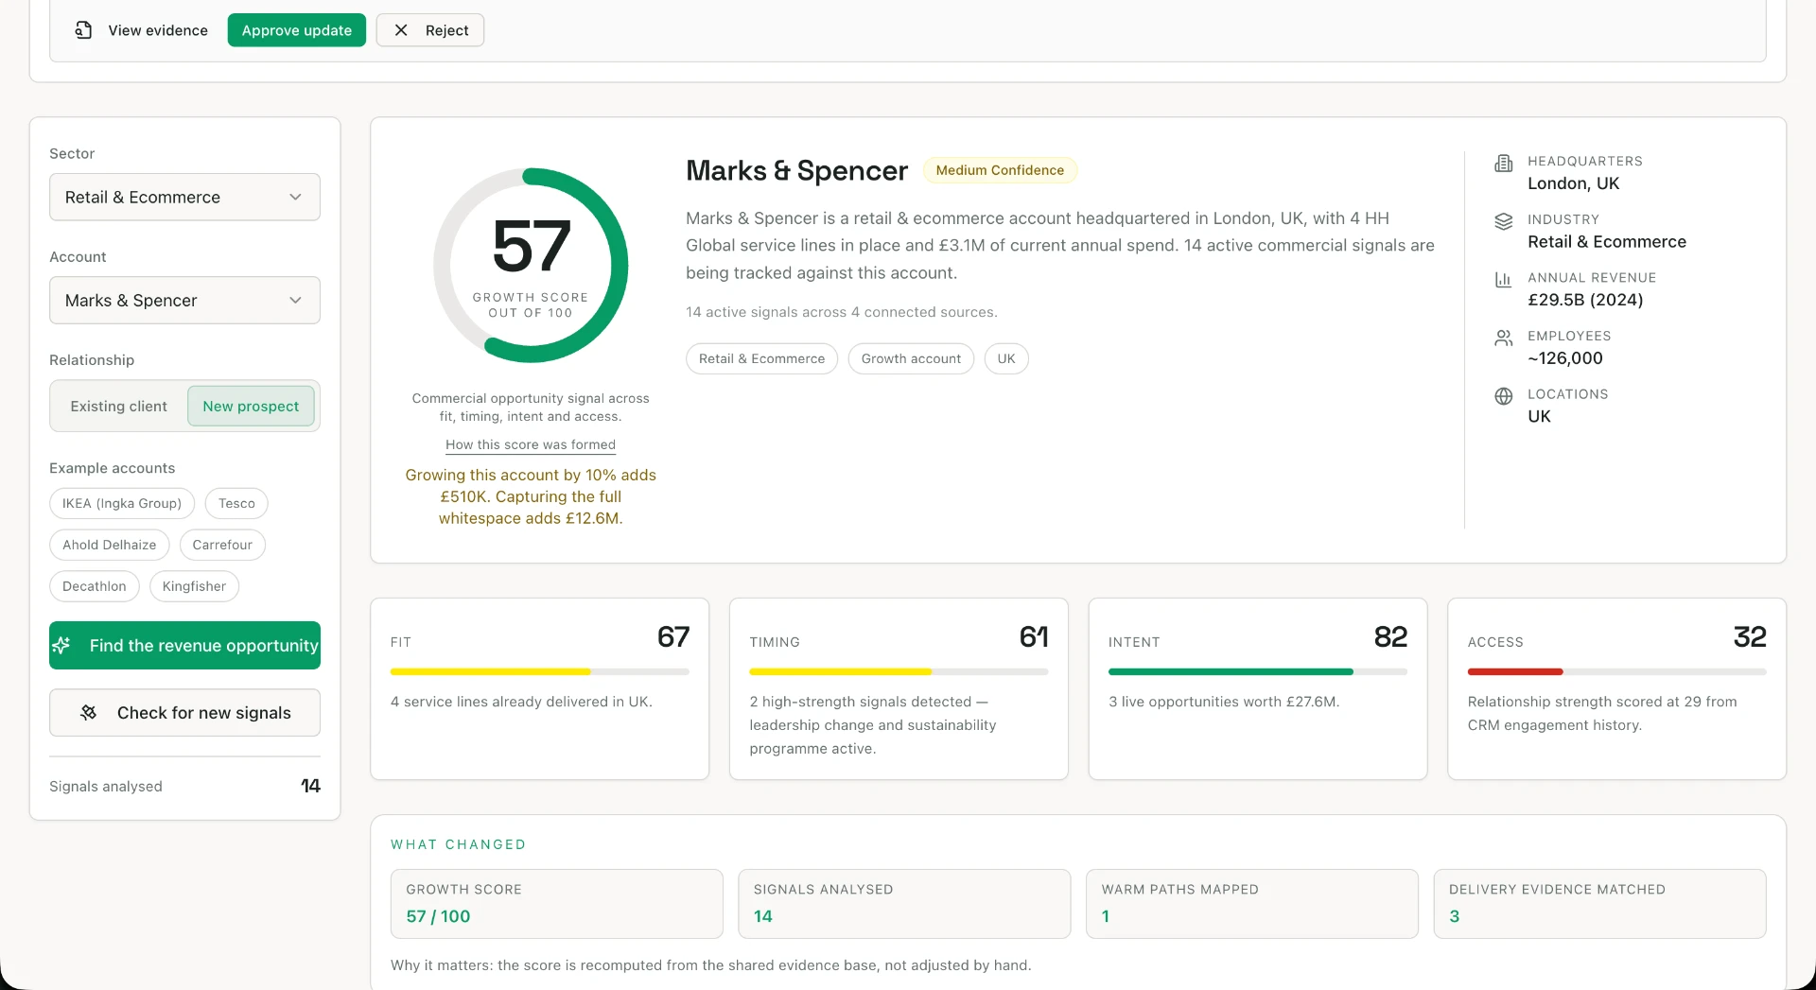Click the headquarters building icon
The width and height of the screenshot is (1816, 990).
pyautogui.click(x=1503, y=164)
